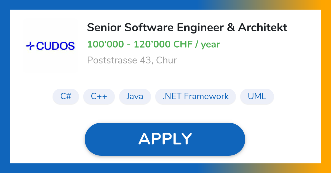Select the leftmost skill pill C#

tap(66, 96)
